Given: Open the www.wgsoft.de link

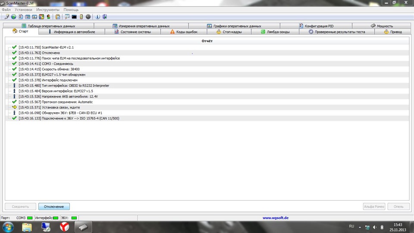Looking at the screenshot, I should tap(276, 218).
